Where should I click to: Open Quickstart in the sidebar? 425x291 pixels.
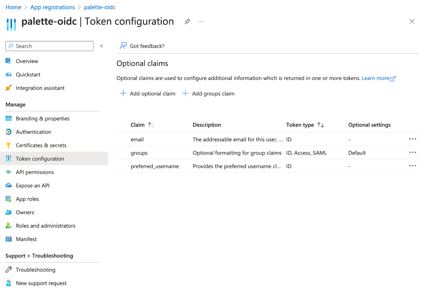[28, 74]
